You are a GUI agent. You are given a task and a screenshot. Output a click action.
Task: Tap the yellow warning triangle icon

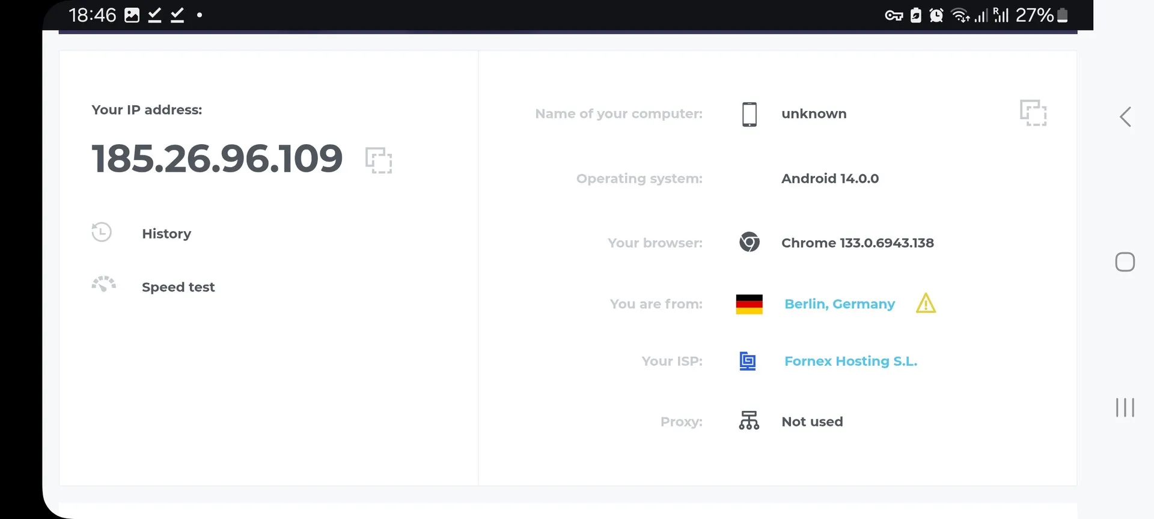[926, 303]
